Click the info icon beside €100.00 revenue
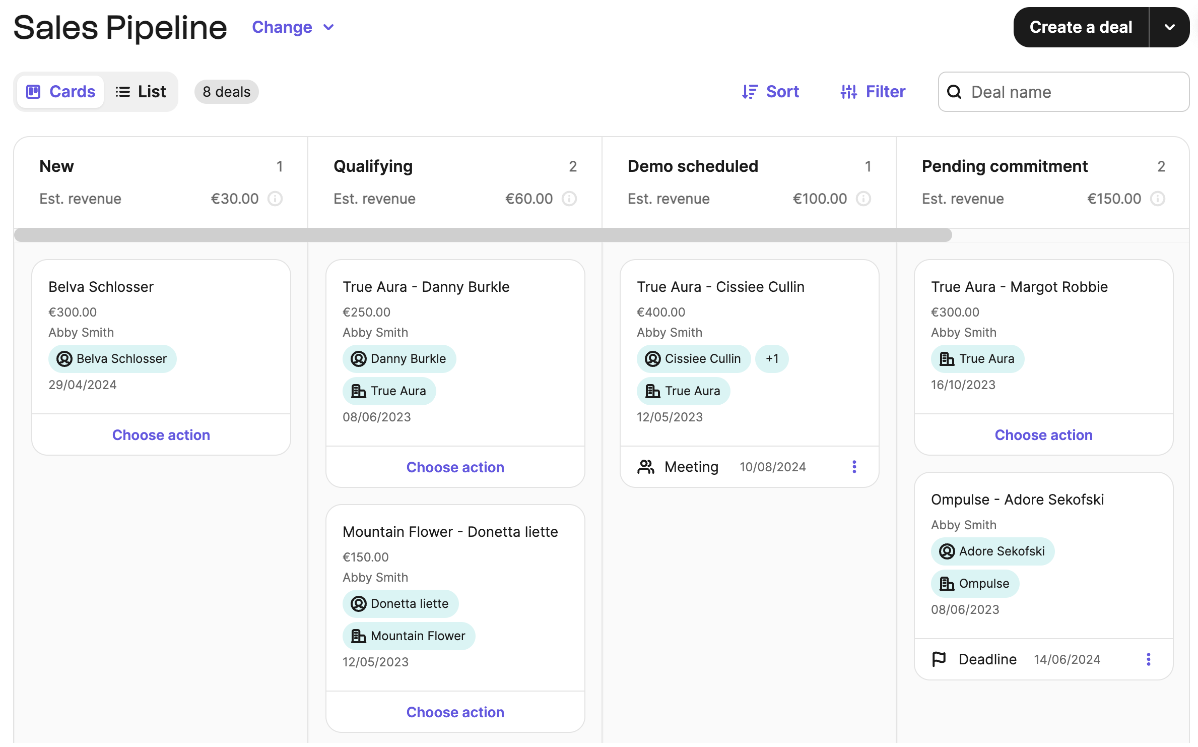The height and width of the screenshot is (747, 1198). [x=863, y=199]
